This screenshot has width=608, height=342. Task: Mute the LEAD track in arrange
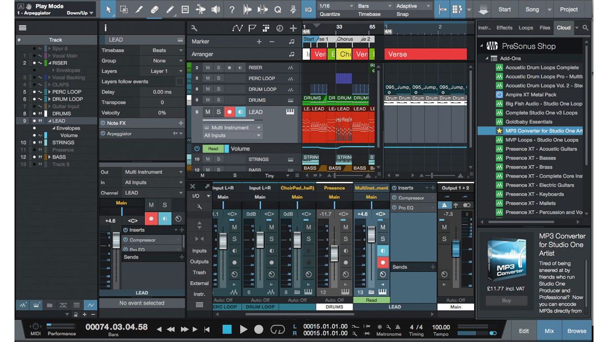click(x=207, y=112)
